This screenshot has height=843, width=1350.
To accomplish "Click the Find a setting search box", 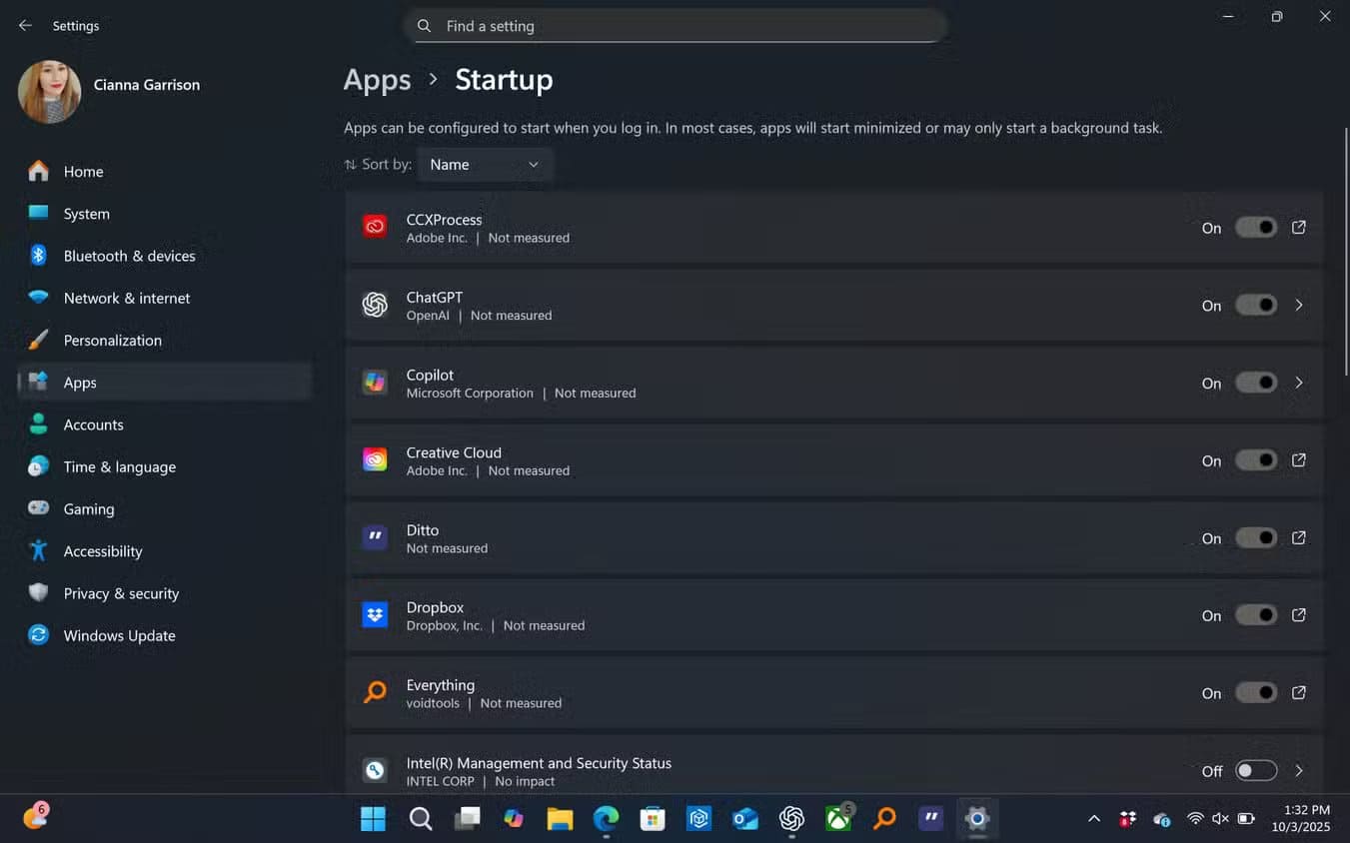I will [675, 26].
